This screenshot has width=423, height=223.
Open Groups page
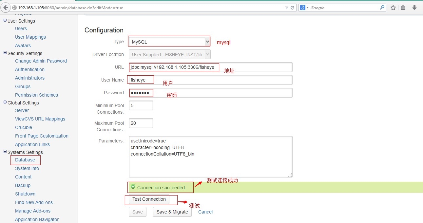(x=23, y=86)
